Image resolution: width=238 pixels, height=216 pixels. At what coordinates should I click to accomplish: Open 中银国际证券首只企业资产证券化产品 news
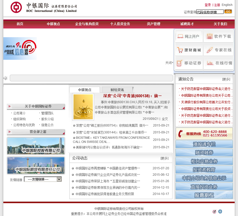108,175
